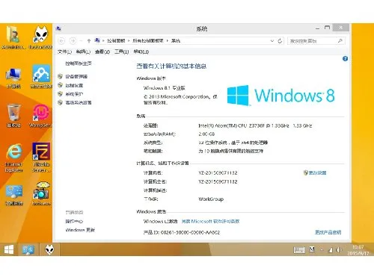Open the touch keyboard tray icon

click(x=299, y=250)
